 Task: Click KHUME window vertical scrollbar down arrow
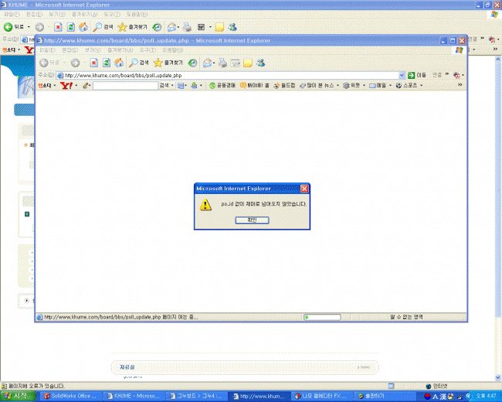pyautogui.click(x=498, y=377)
